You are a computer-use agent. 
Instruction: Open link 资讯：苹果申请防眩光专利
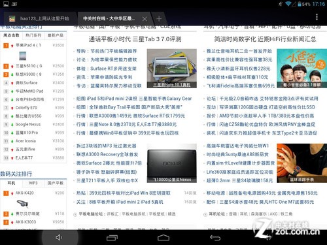pyautogui.click(x=104, y=77)
